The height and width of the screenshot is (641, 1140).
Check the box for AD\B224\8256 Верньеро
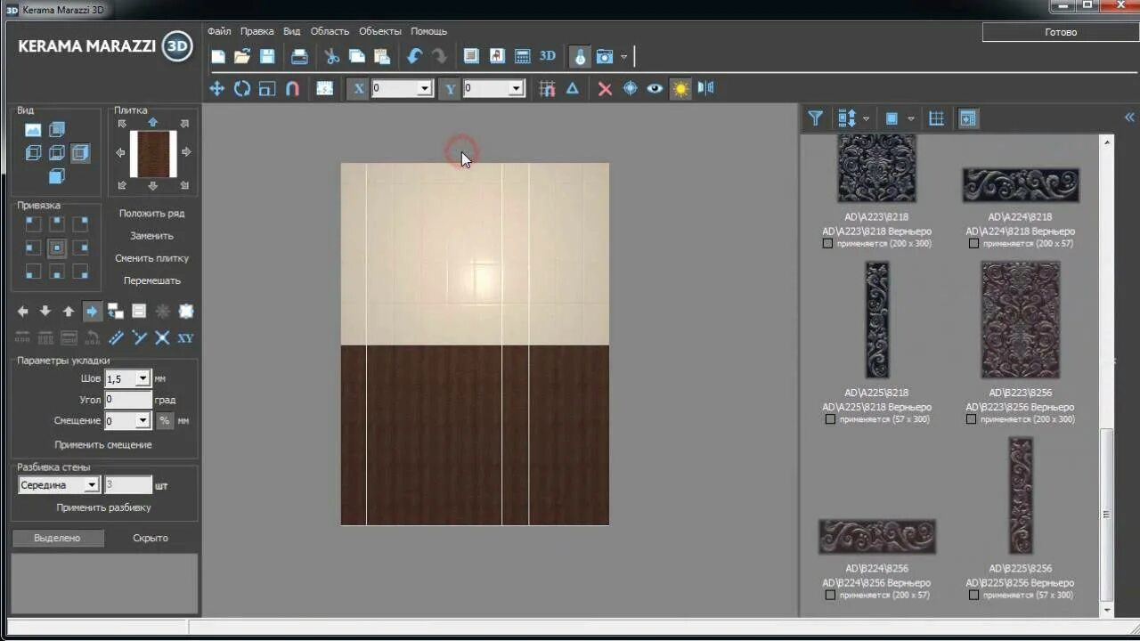pyautogui.click(x=830, y=595)
